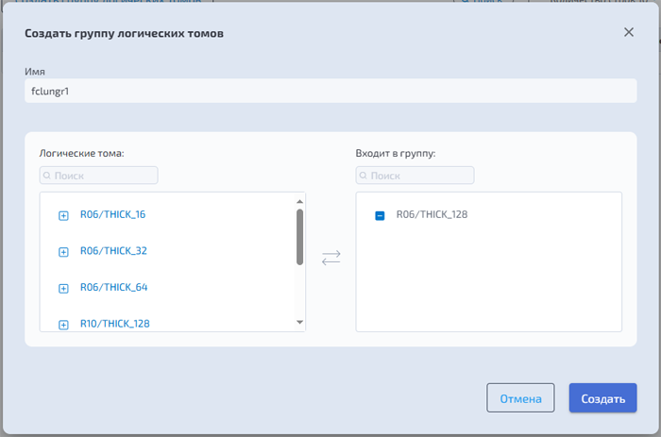Click the search field under Логические тома
Screen dimensions: 661x437
(98, 176)
